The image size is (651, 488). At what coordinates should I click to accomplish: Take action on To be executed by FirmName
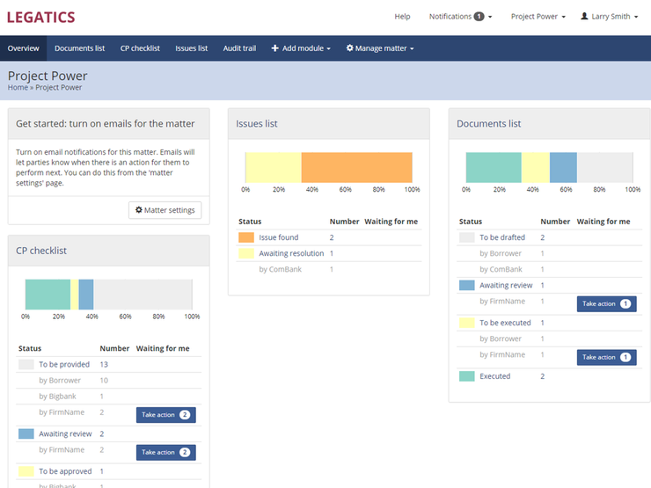pyautogui.click(x=607, y=357)
